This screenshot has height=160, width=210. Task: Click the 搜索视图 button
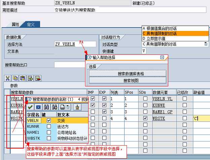pos(128,81)
